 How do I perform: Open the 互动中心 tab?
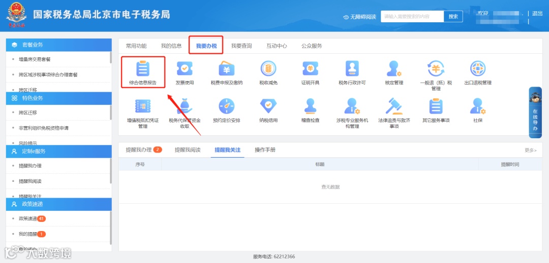[277, 46]
